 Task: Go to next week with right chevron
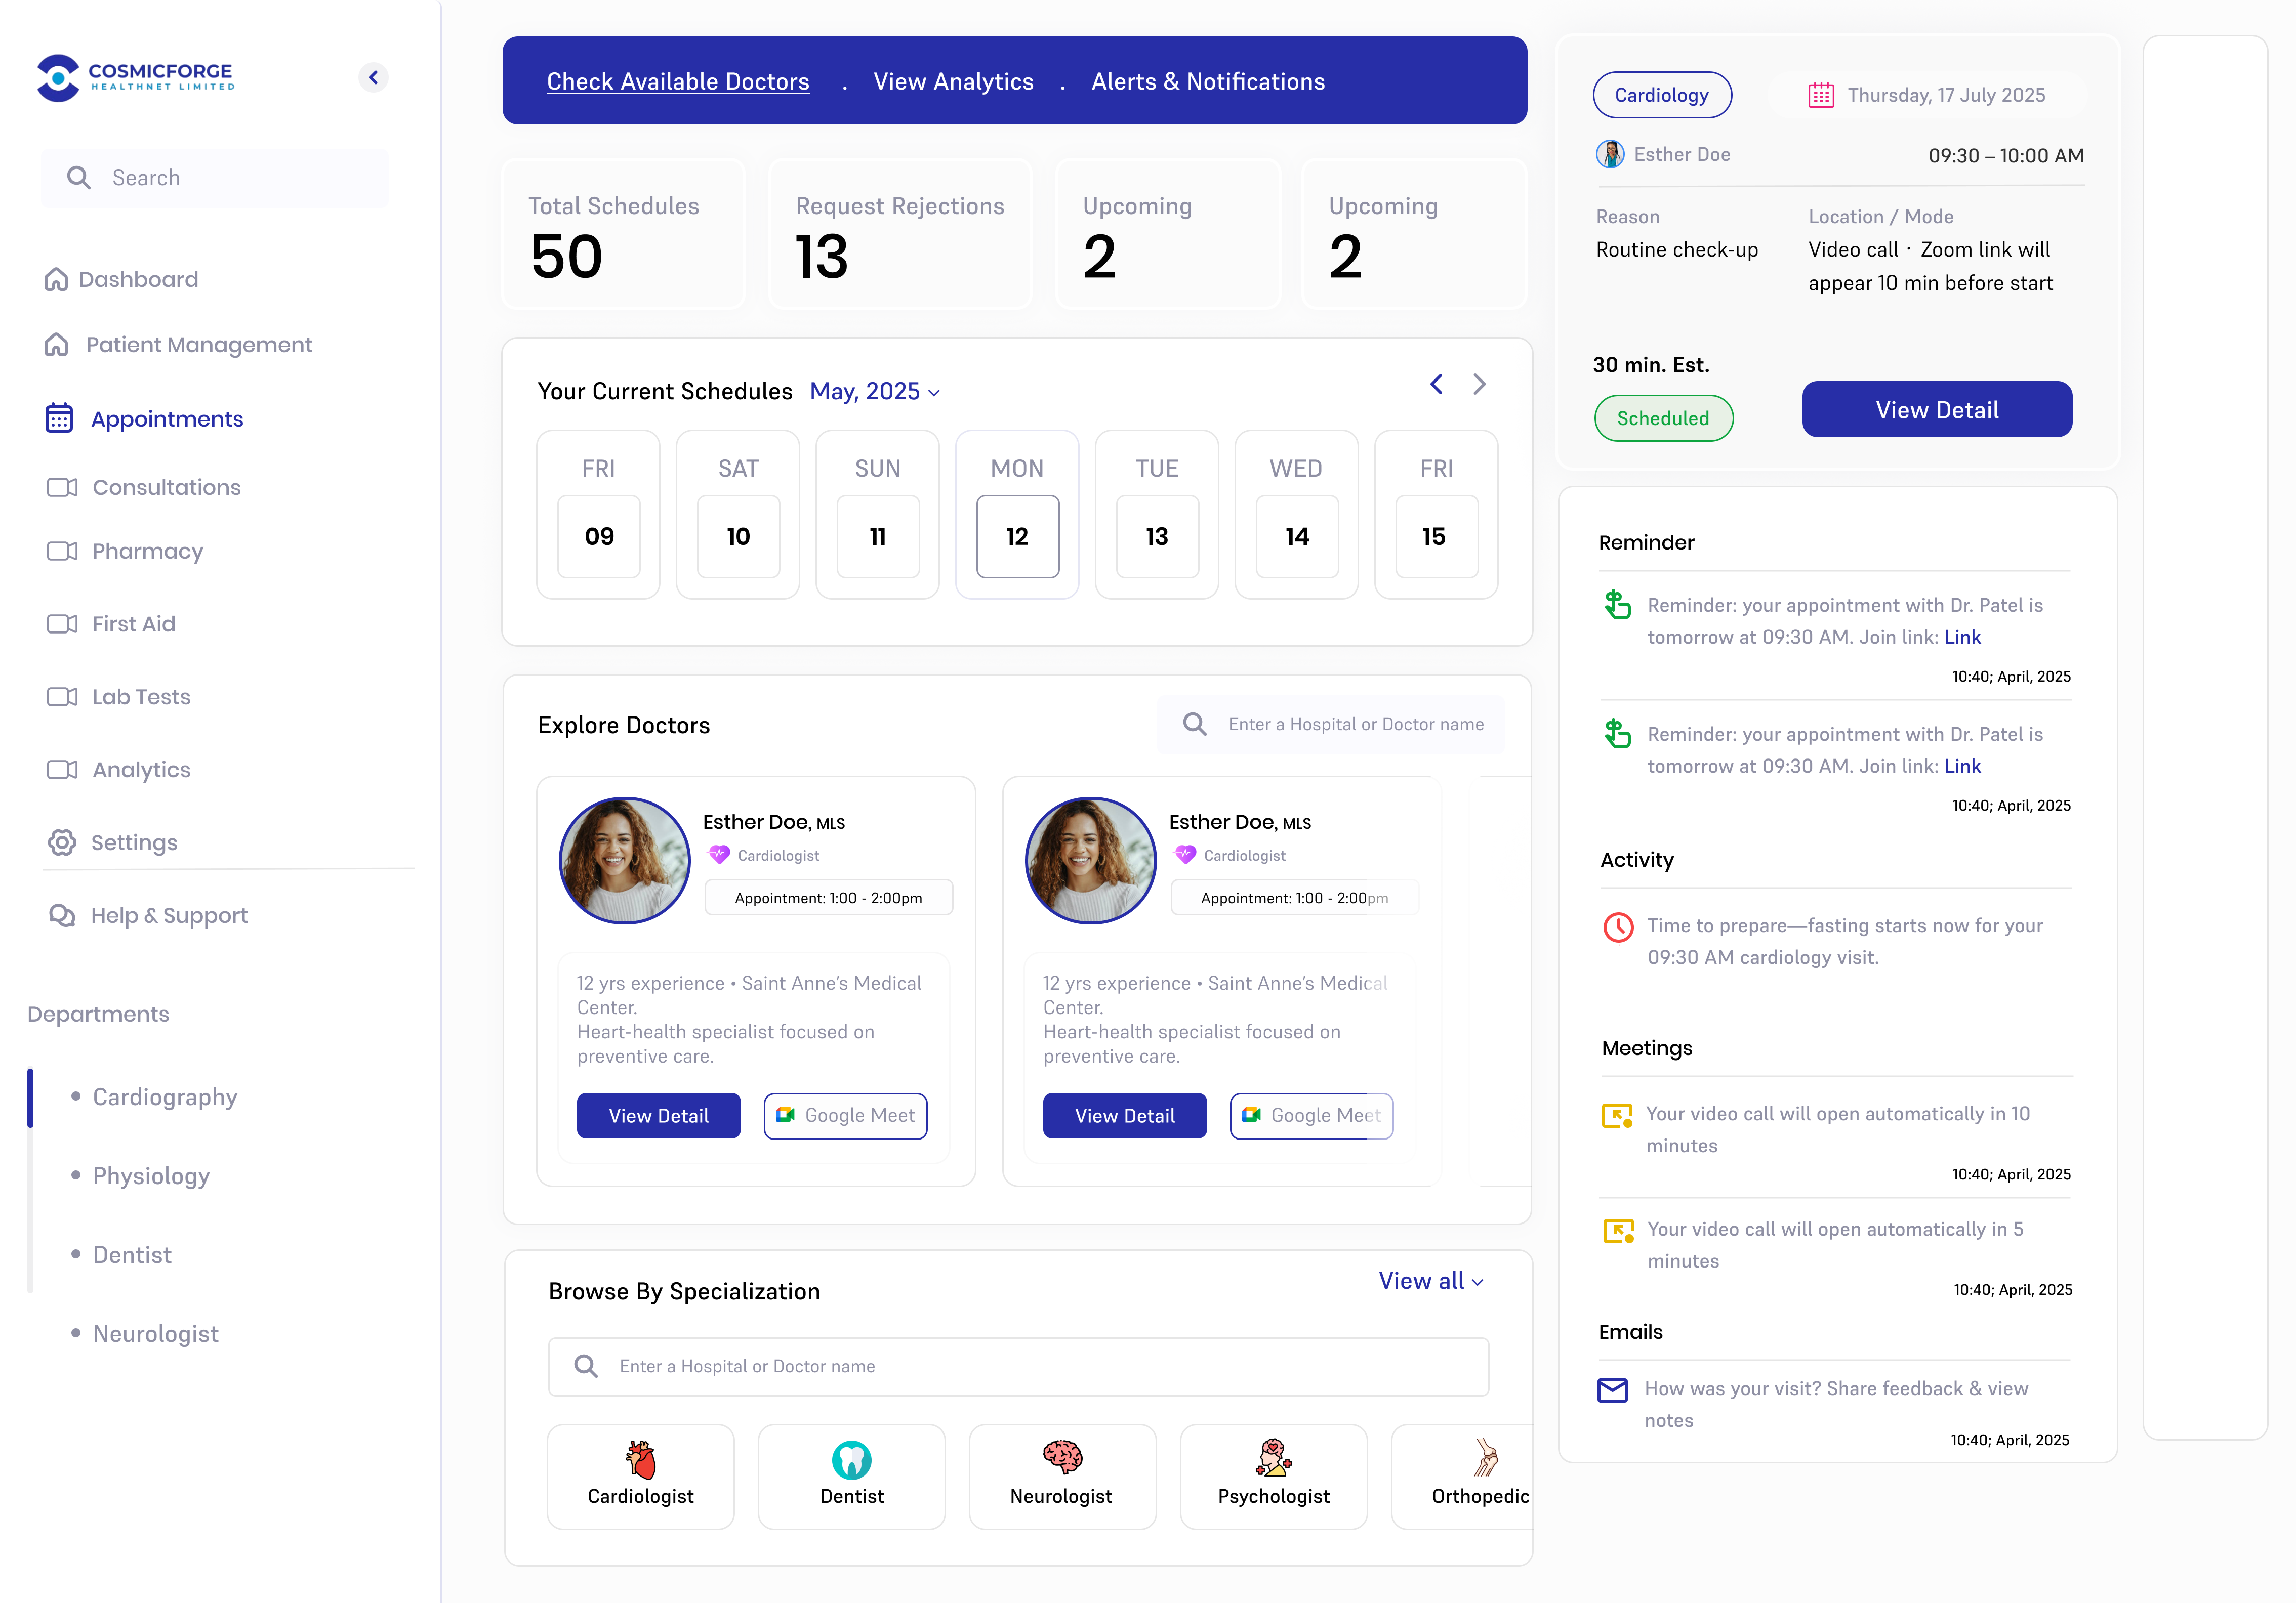tap(1479, 384)
